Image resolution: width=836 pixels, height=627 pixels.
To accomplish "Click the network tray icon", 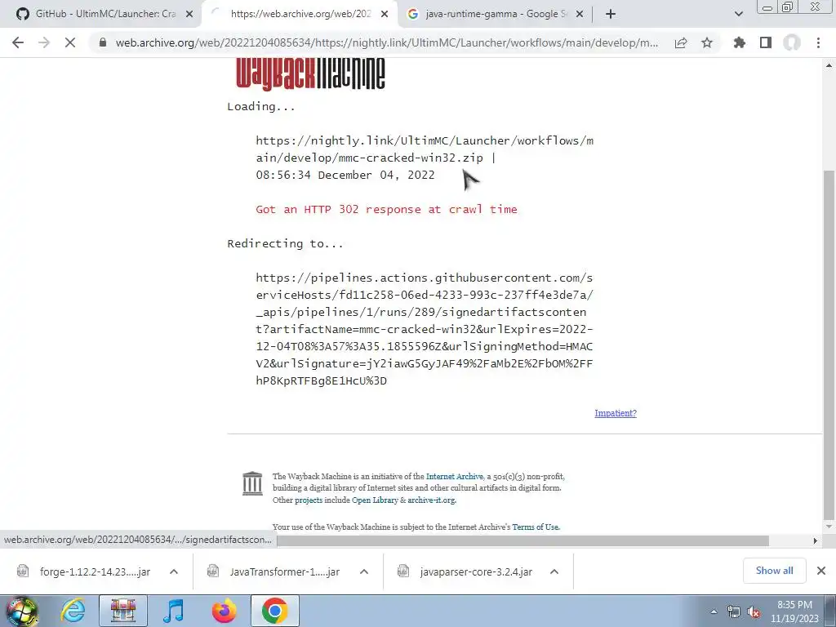I will click(734, 611).
